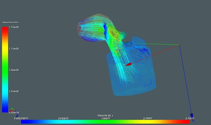Click the 9.50e+04 pressure legend value
The image size is (211, 125).
click(14, 113)
